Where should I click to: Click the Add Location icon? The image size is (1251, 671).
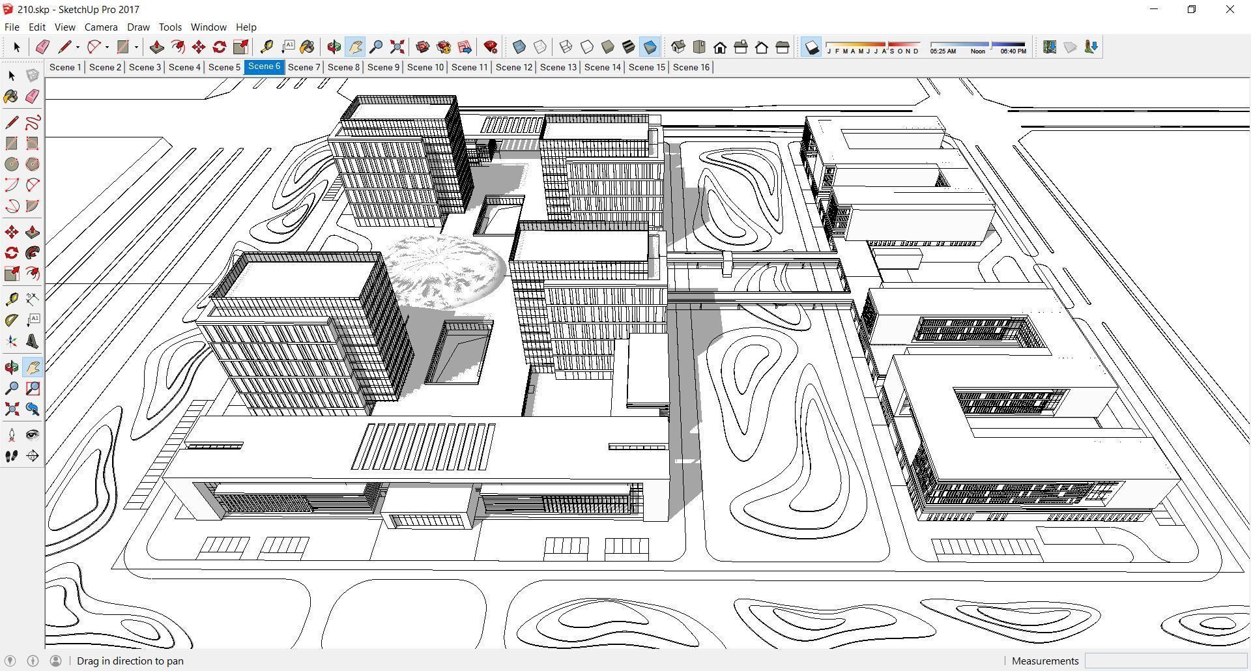click(x=1050, y=47)
